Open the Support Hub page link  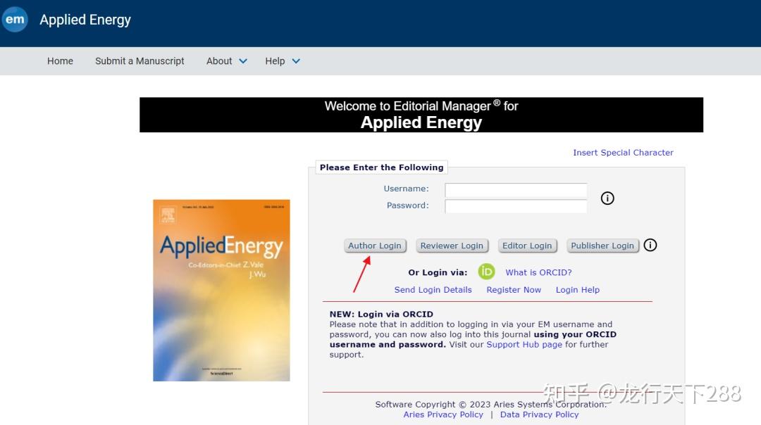click(x=524, y=344)
